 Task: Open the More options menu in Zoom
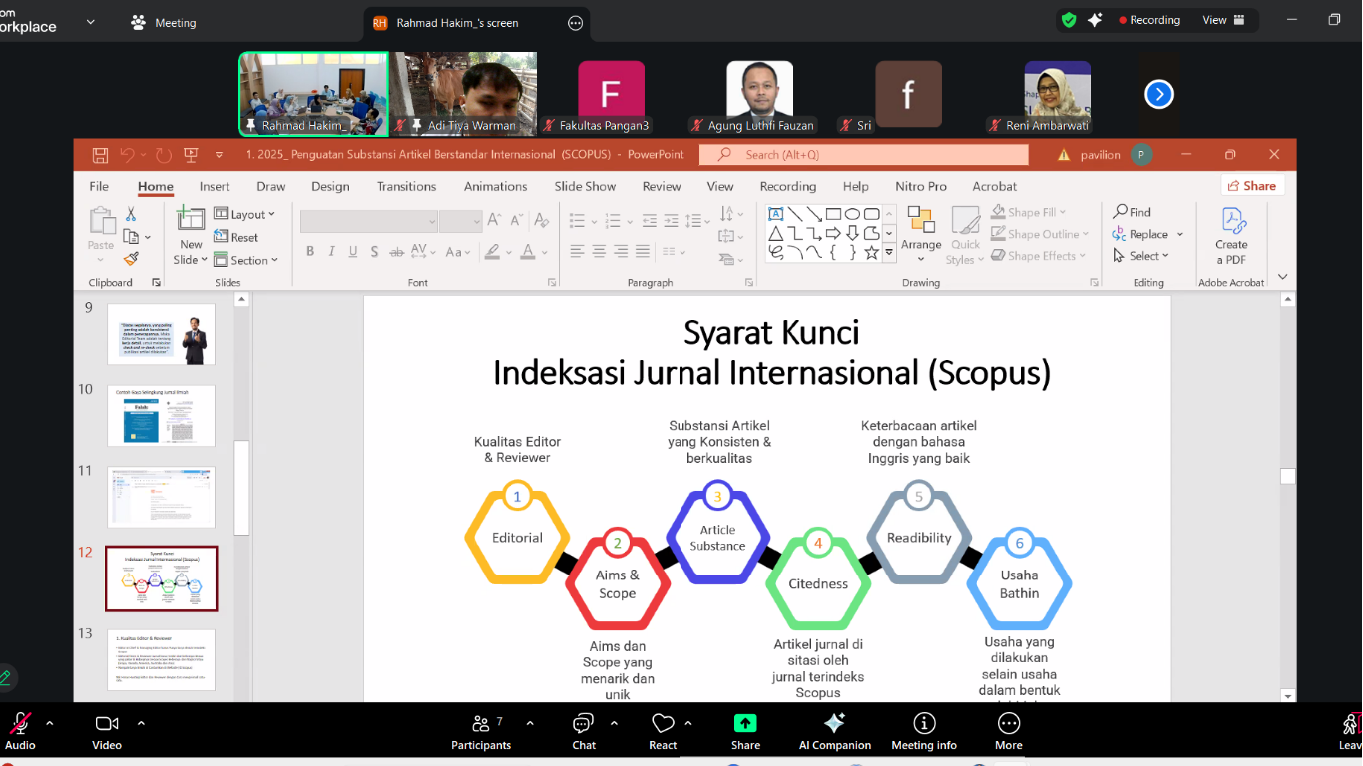1008,730
